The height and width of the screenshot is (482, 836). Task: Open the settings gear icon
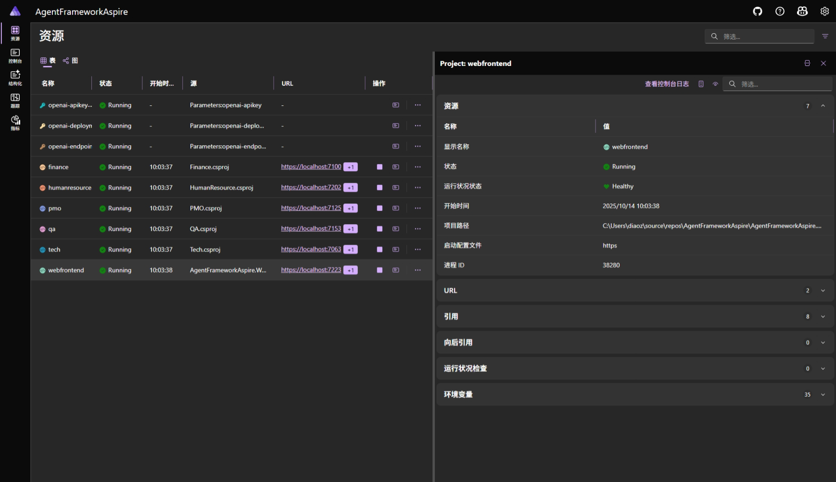point(824,12)
